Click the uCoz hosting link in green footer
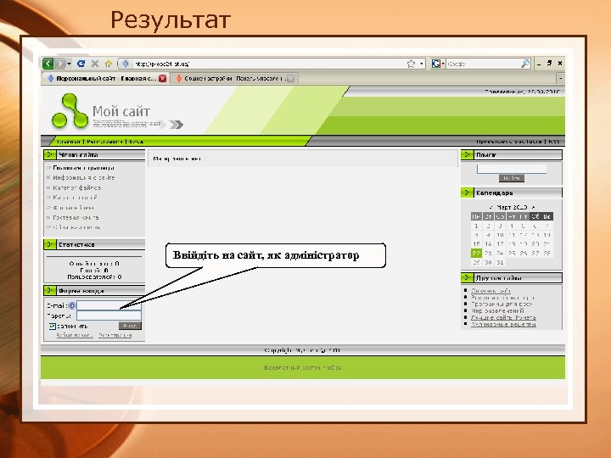Viewport: 611px width, 458px height. click(303, 367)
